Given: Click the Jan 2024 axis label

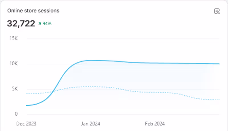Looking at the screenshot, I should click(91, 124).
